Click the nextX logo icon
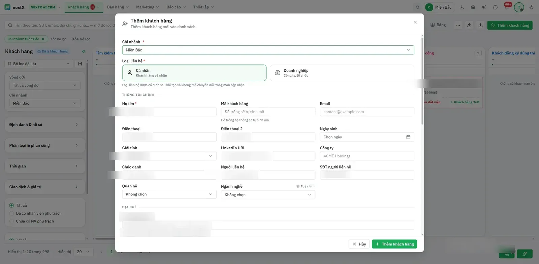Viewport: 539px width, 264px height. (7, 7)
